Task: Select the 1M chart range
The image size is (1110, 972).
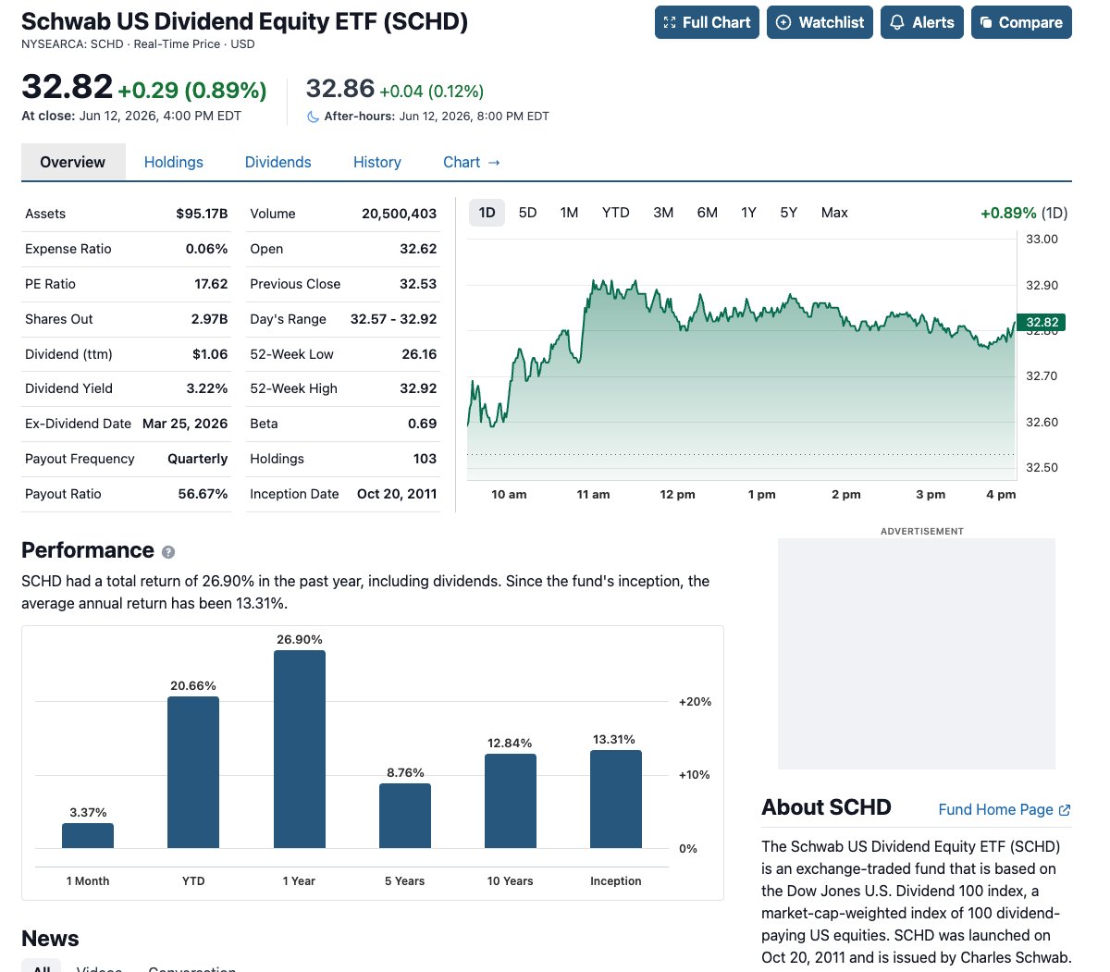Action: [569, 213]
